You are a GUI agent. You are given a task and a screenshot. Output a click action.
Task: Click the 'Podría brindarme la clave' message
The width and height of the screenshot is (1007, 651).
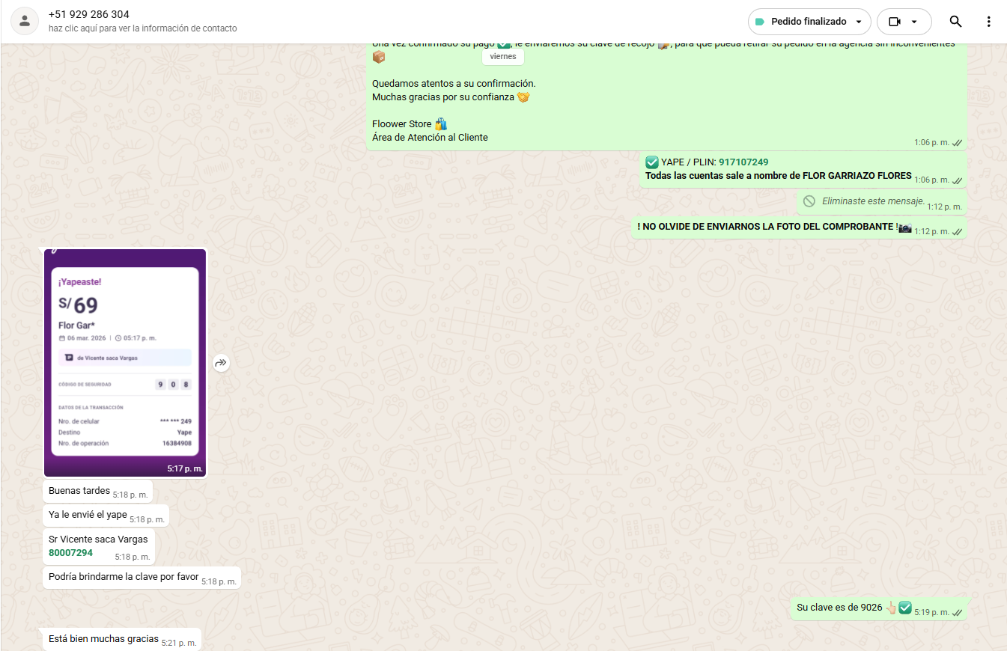[x=124, y=577]
